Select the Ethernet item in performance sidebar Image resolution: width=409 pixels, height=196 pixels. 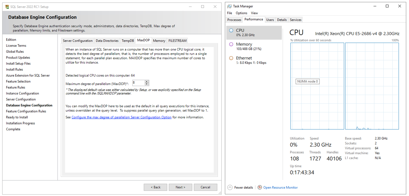click(254, 60)
